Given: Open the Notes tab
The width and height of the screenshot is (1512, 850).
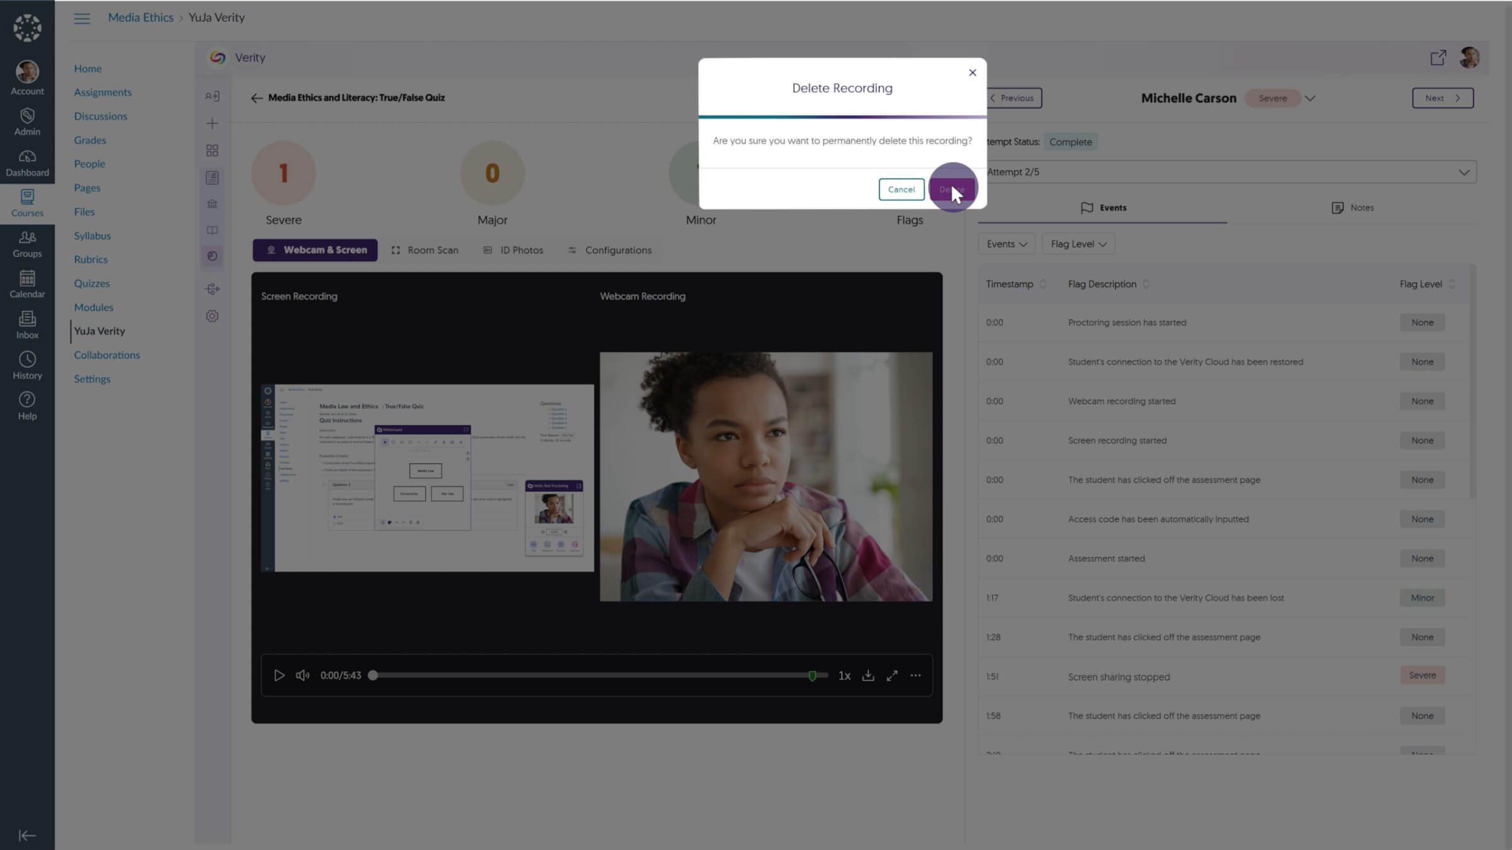Looking at the screenshot, I should (1353, 208).
